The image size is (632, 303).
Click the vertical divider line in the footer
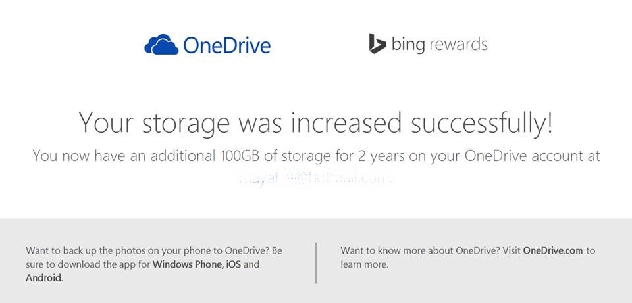point(316,263)
